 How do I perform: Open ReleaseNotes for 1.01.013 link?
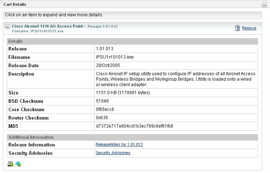tap(119, 144)
